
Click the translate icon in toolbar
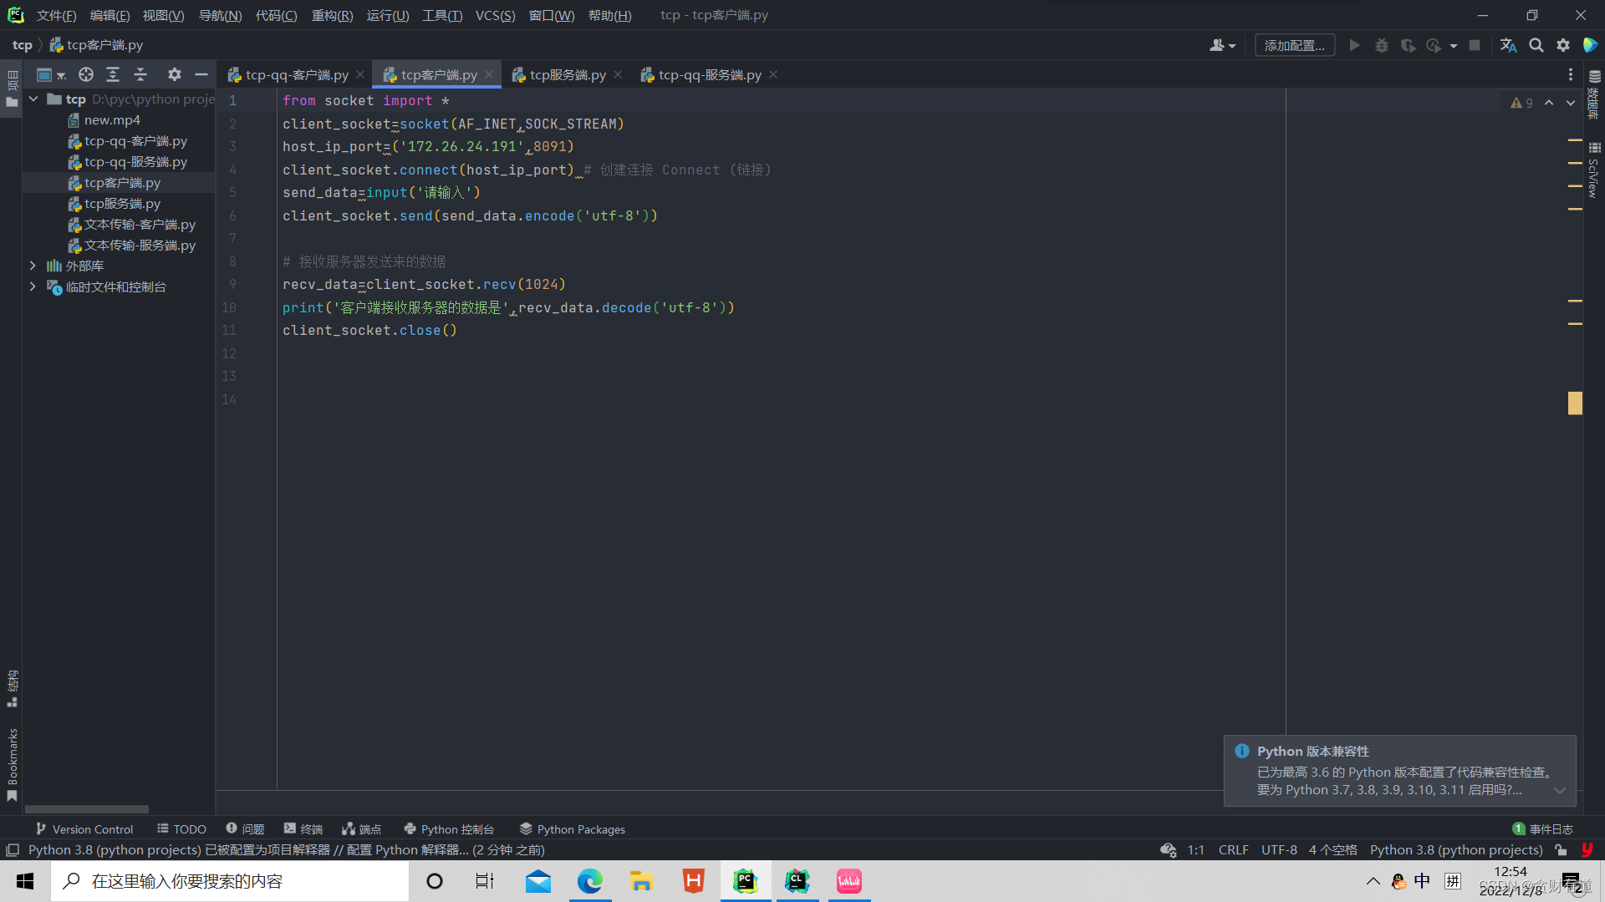coord(1508,45)
